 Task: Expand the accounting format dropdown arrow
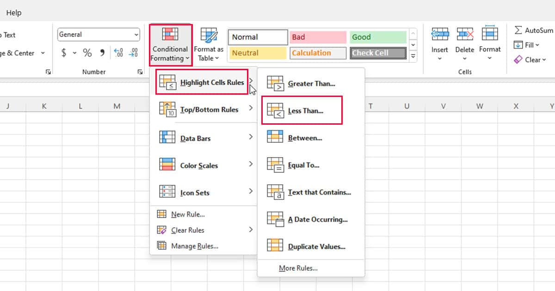74,53
